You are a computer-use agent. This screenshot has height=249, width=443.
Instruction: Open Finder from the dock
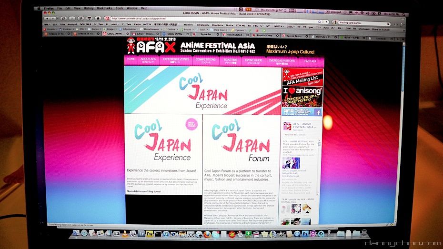tap(76, 233)
